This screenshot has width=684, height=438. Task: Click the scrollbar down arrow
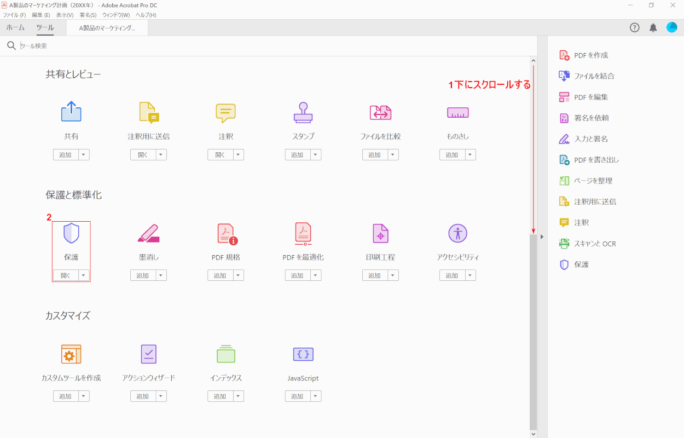click(534, 434)
